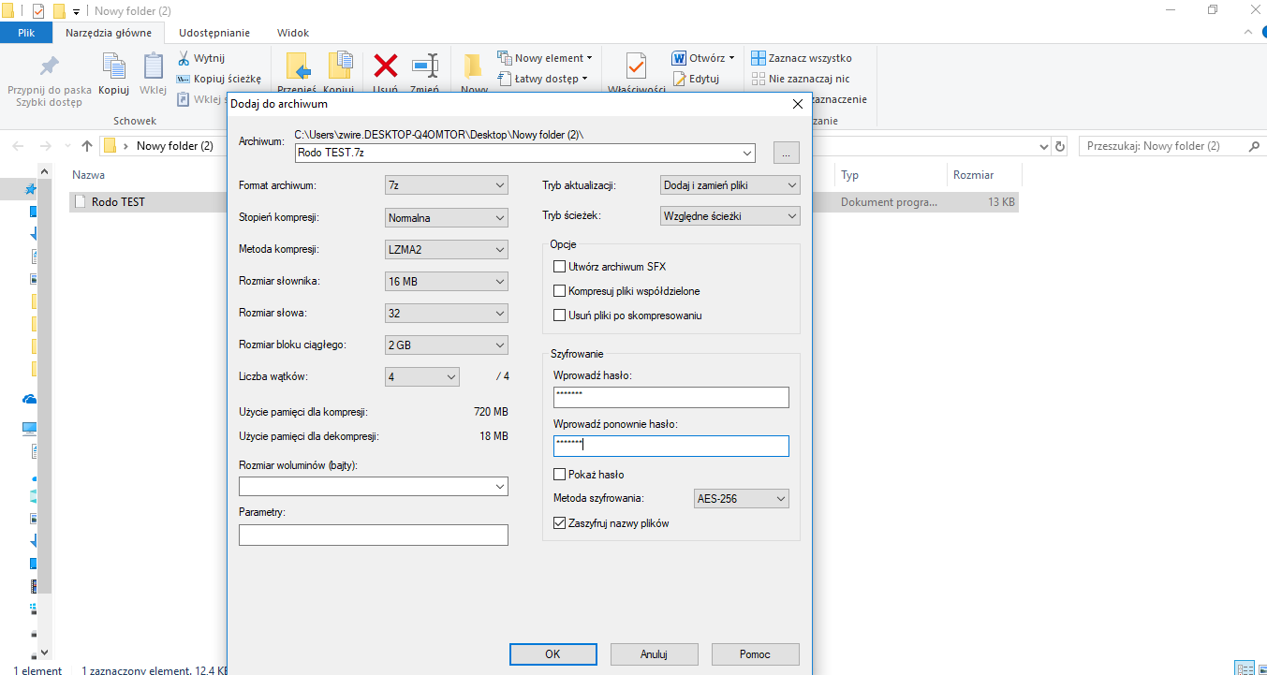Screen dimensions: 1267x675
Task: Open the Tryb aktualizacji dropdown
Action: click(730, 185)
